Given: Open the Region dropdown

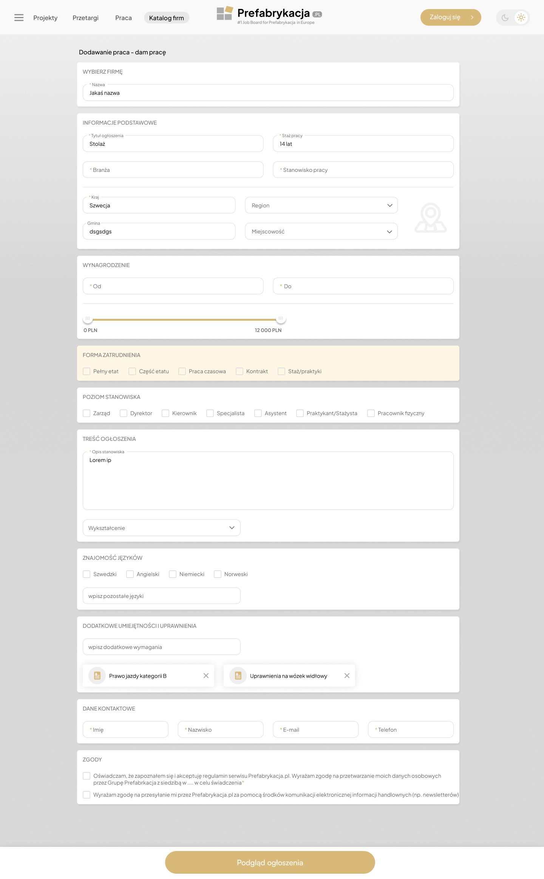Looking at the screenshot, I should point(321,205).
